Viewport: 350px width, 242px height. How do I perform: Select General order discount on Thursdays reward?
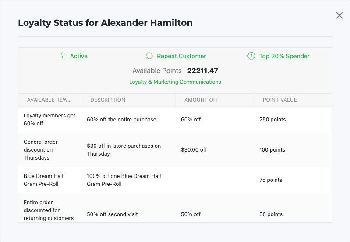175,149
